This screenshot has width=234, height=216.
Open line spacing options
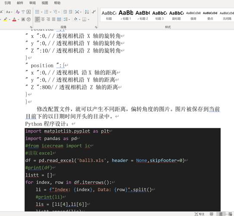coord(65,19)
